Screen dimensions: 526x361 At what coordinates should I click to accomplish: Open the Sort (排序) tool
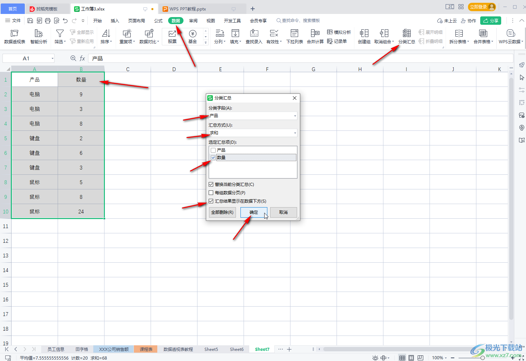pos(106,37)
